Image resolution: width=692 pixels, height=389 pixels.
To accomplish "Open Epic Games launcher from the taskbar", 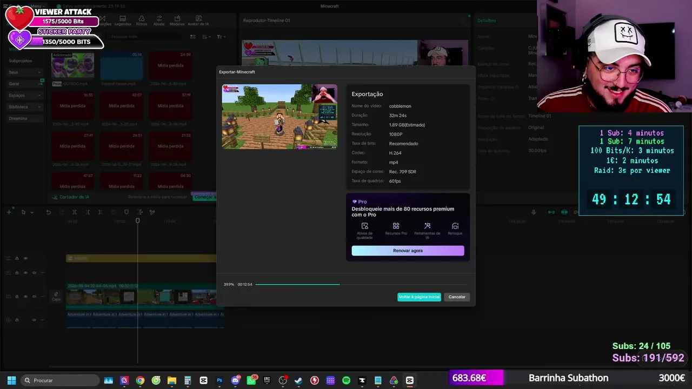I will [267, 380].
